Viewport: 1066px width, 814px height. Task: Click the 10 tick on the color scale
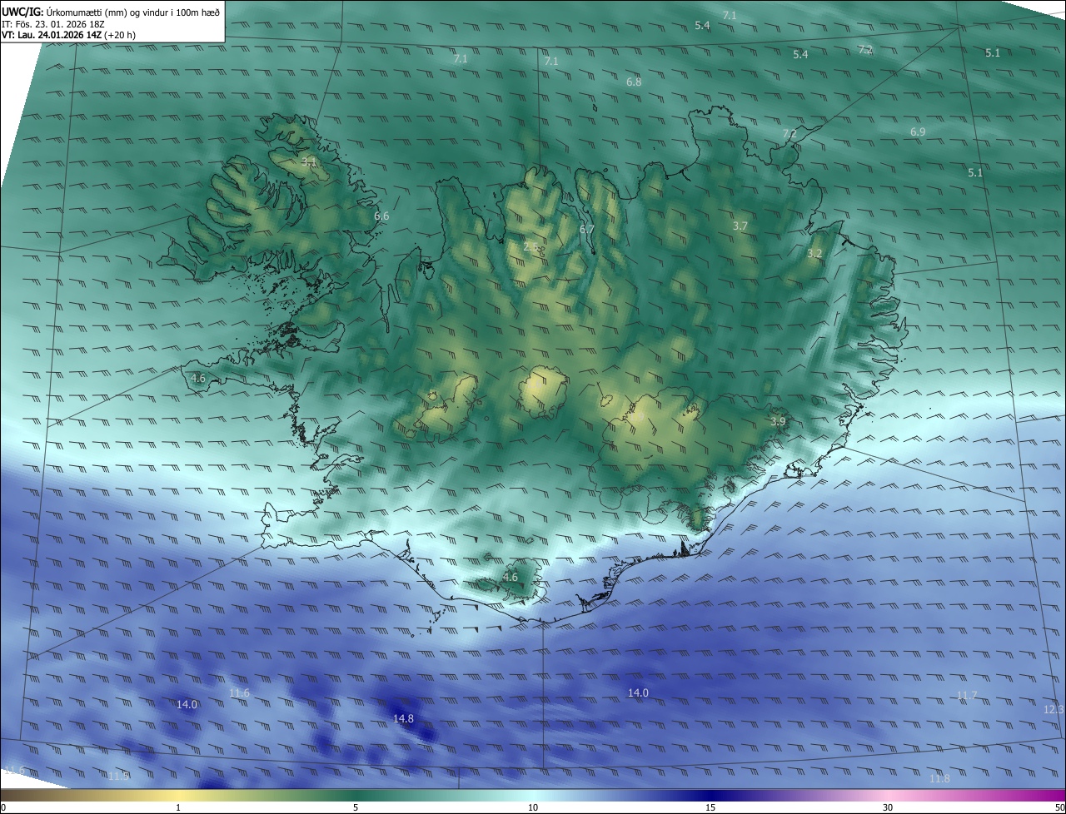pos(533,808)
